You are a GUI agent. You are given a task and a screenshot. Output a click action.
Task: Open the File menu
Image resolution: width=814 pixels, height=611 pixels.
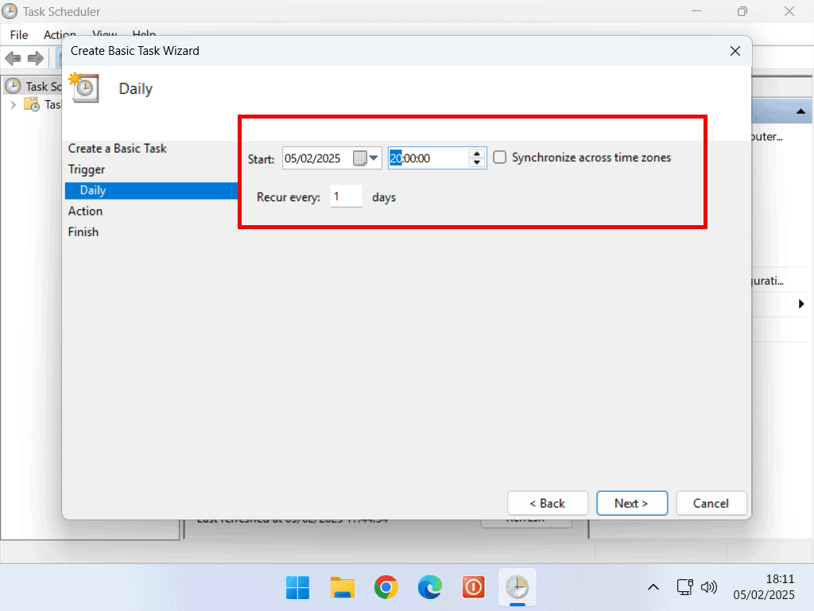[19, 35]
